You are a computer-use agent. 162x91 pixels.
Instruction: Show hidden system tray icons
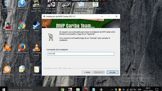[x=112, y=89]
